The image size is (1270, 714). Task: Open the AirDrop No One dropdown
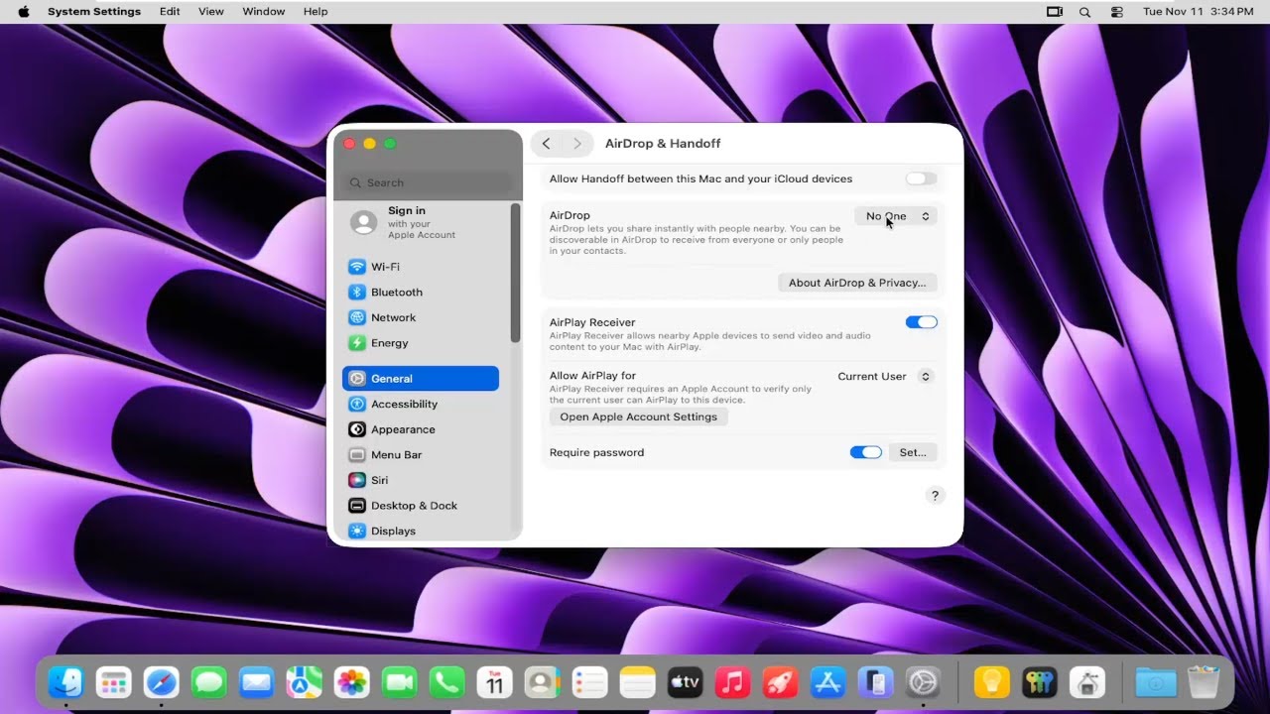[896, 216]
